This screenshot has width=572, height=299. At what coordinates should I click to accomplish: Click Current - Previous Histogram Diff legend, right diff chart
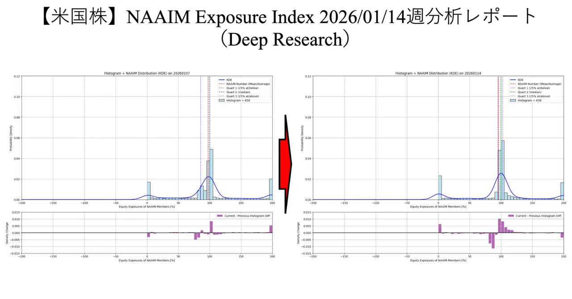[x=534, y=216]
